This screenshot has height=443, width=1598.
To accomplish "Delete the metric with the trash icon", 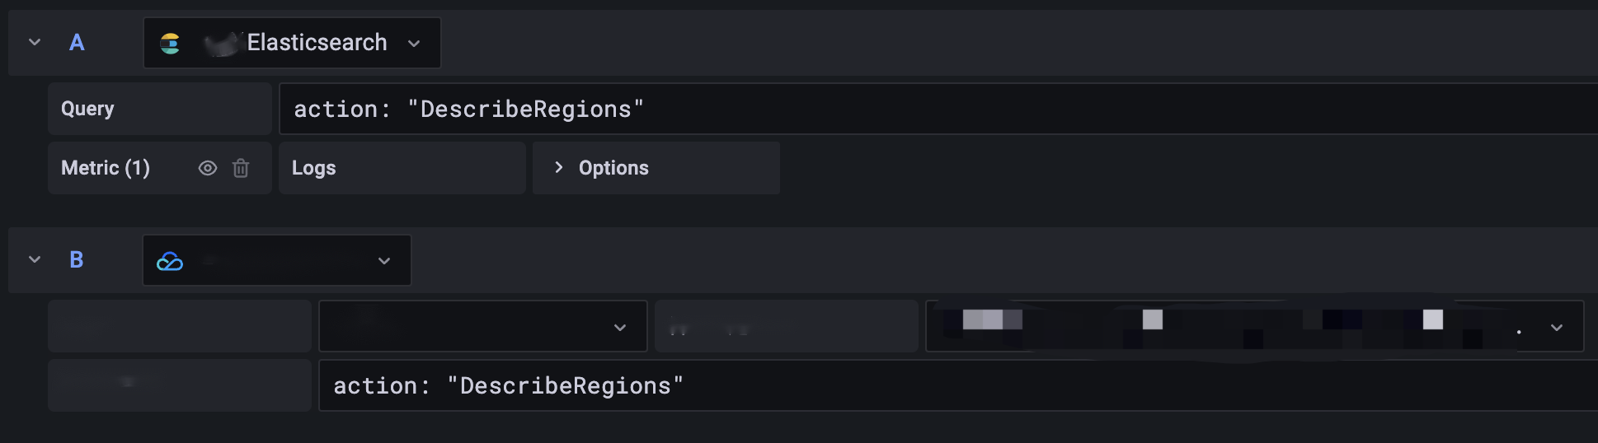I will click(x=241, y=168).
